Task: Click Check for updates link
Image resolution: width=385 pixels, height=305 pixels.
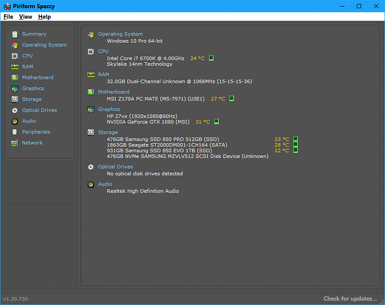Action: (351, 299)
